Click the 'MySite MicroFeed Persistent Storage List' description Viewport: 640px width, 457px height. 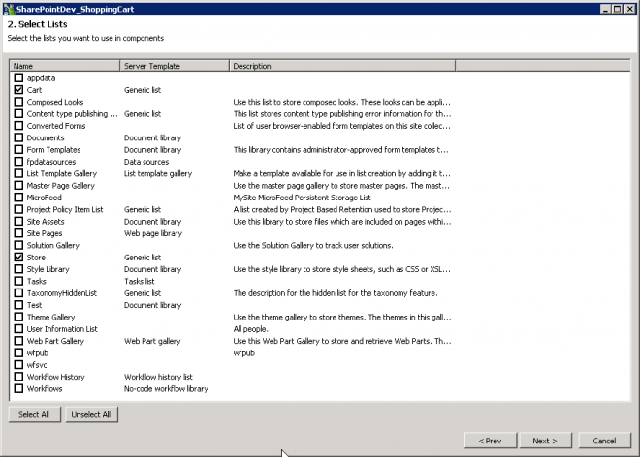[x=302, y=198]
